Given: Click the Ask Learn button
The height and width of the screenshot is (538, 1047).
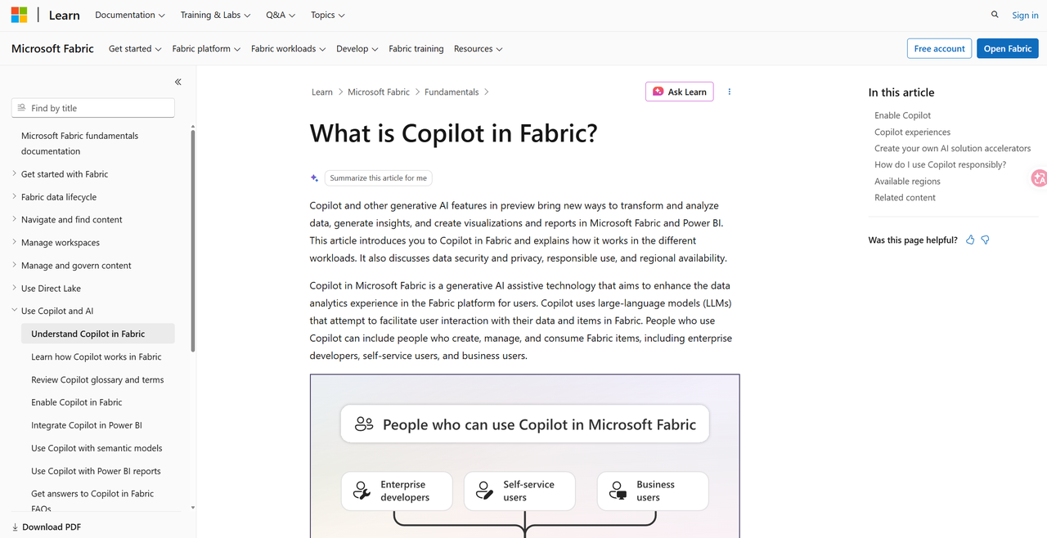Looking at the screenshot, I should [x=680, y=92].
